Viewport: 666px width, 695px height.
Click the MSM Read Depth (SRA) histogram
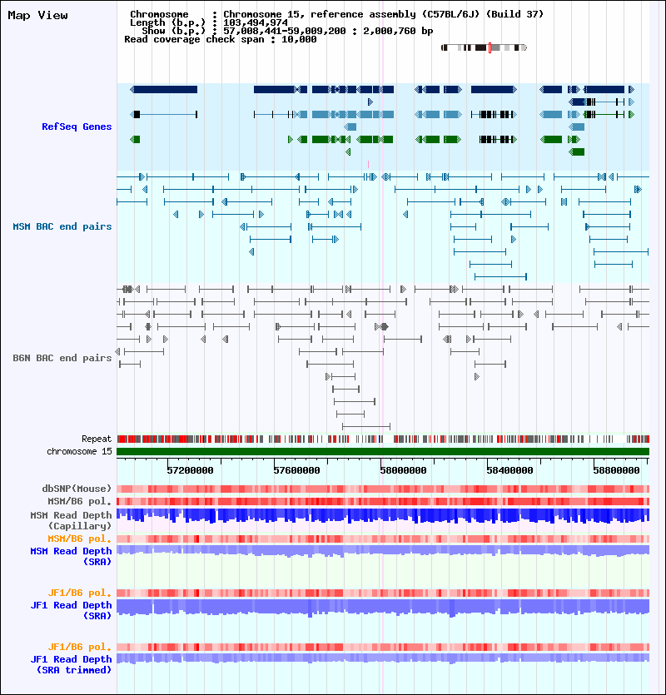pyautogui.click(x=383, y=551)
